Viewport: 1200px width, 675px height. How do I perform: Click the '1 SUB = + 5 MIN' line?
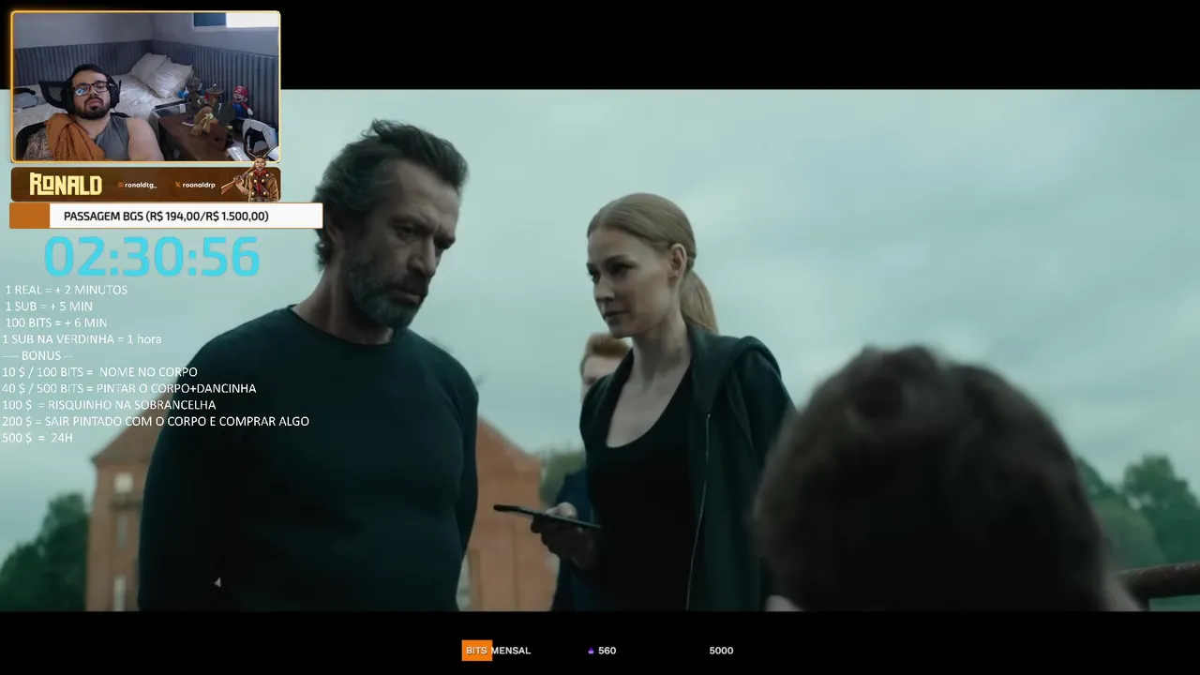coord(49,307)
